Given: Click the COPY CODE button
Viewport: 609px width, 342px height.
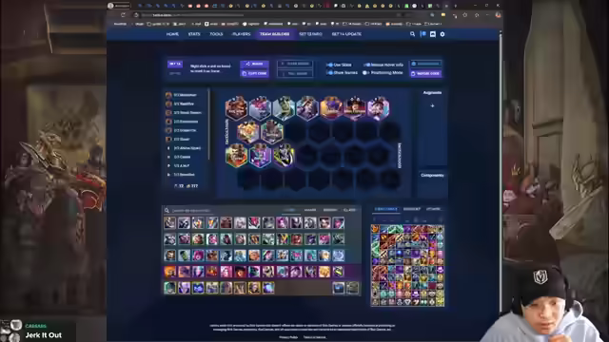Looking at the screenshot, I should 254,73.
